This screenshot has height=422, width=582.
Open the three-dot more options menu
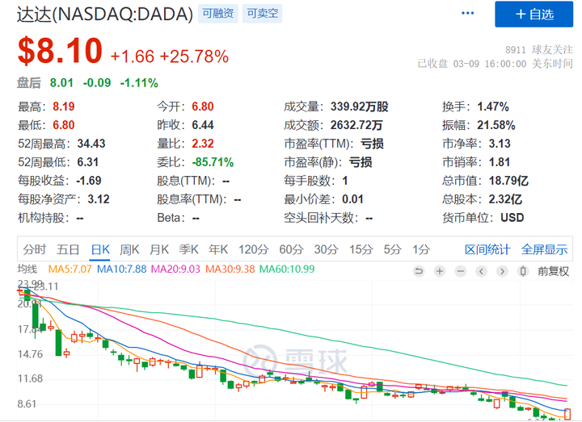coord(468,14)
